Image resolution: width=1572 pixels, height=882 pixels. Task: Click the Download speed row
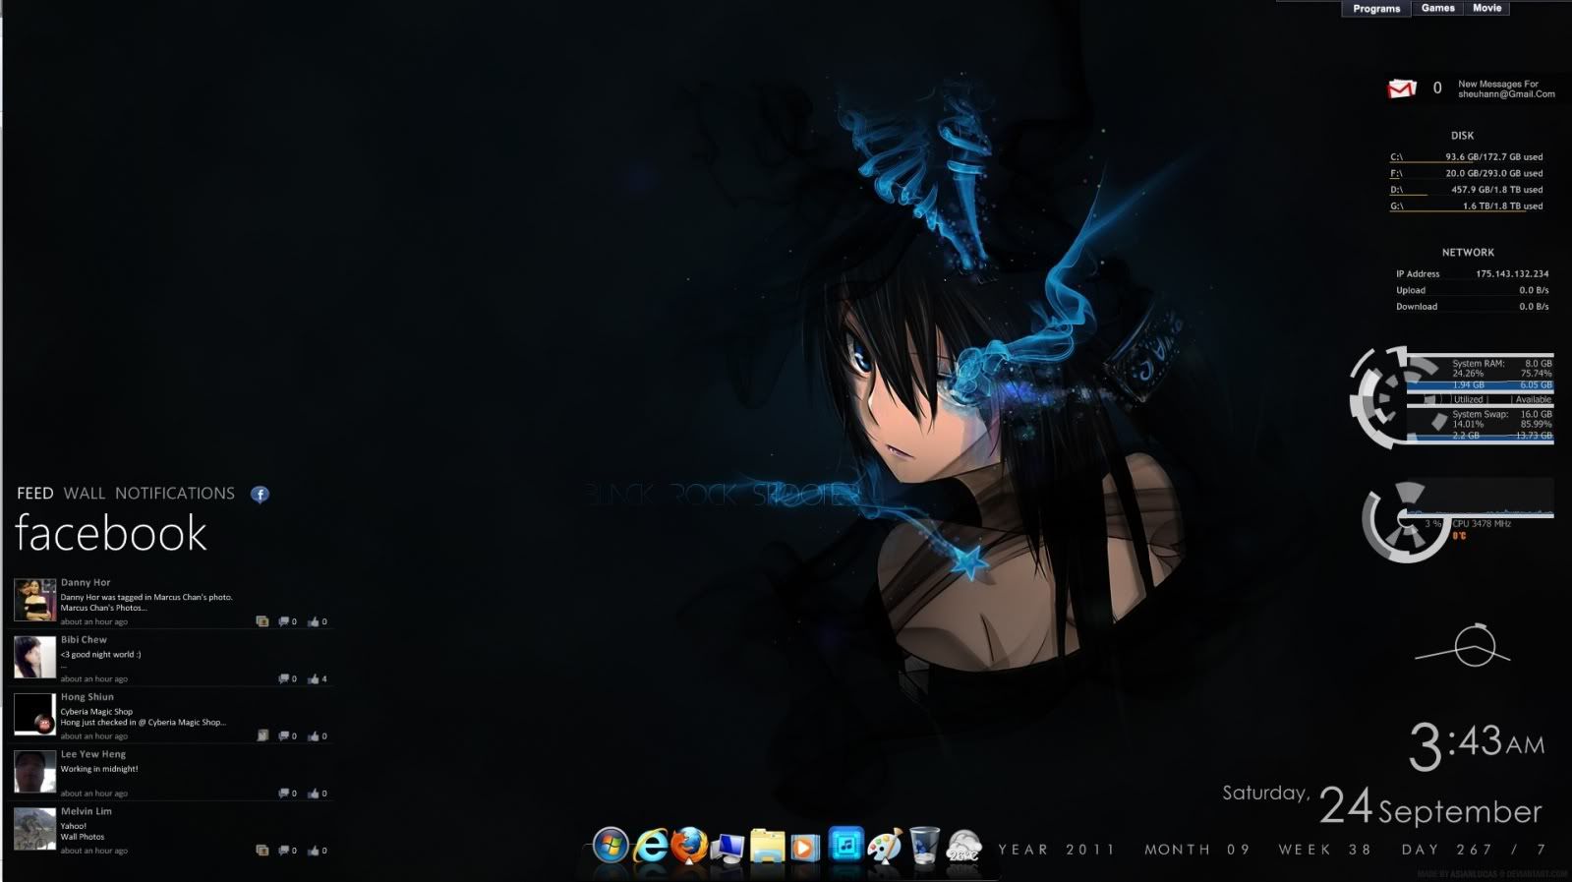pyautogui.click(x=1472, y=307)
